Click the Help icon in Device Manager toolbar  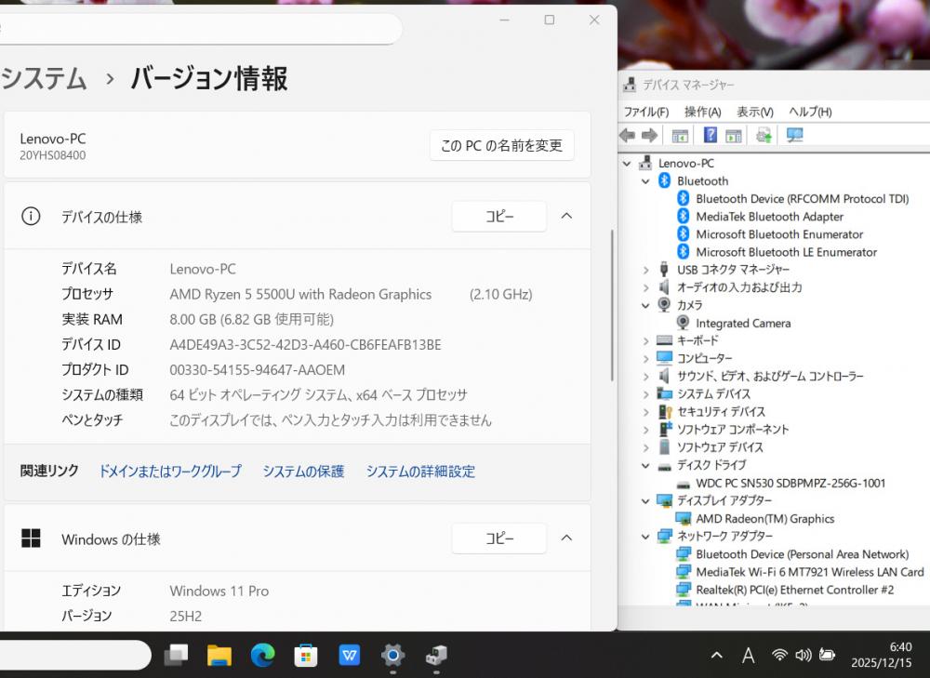click(x=710, y=136)
